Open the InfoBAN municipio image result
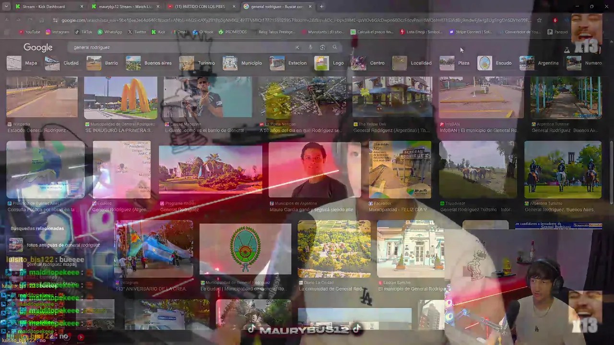The image size is (614, 345). tap(481, 98)
